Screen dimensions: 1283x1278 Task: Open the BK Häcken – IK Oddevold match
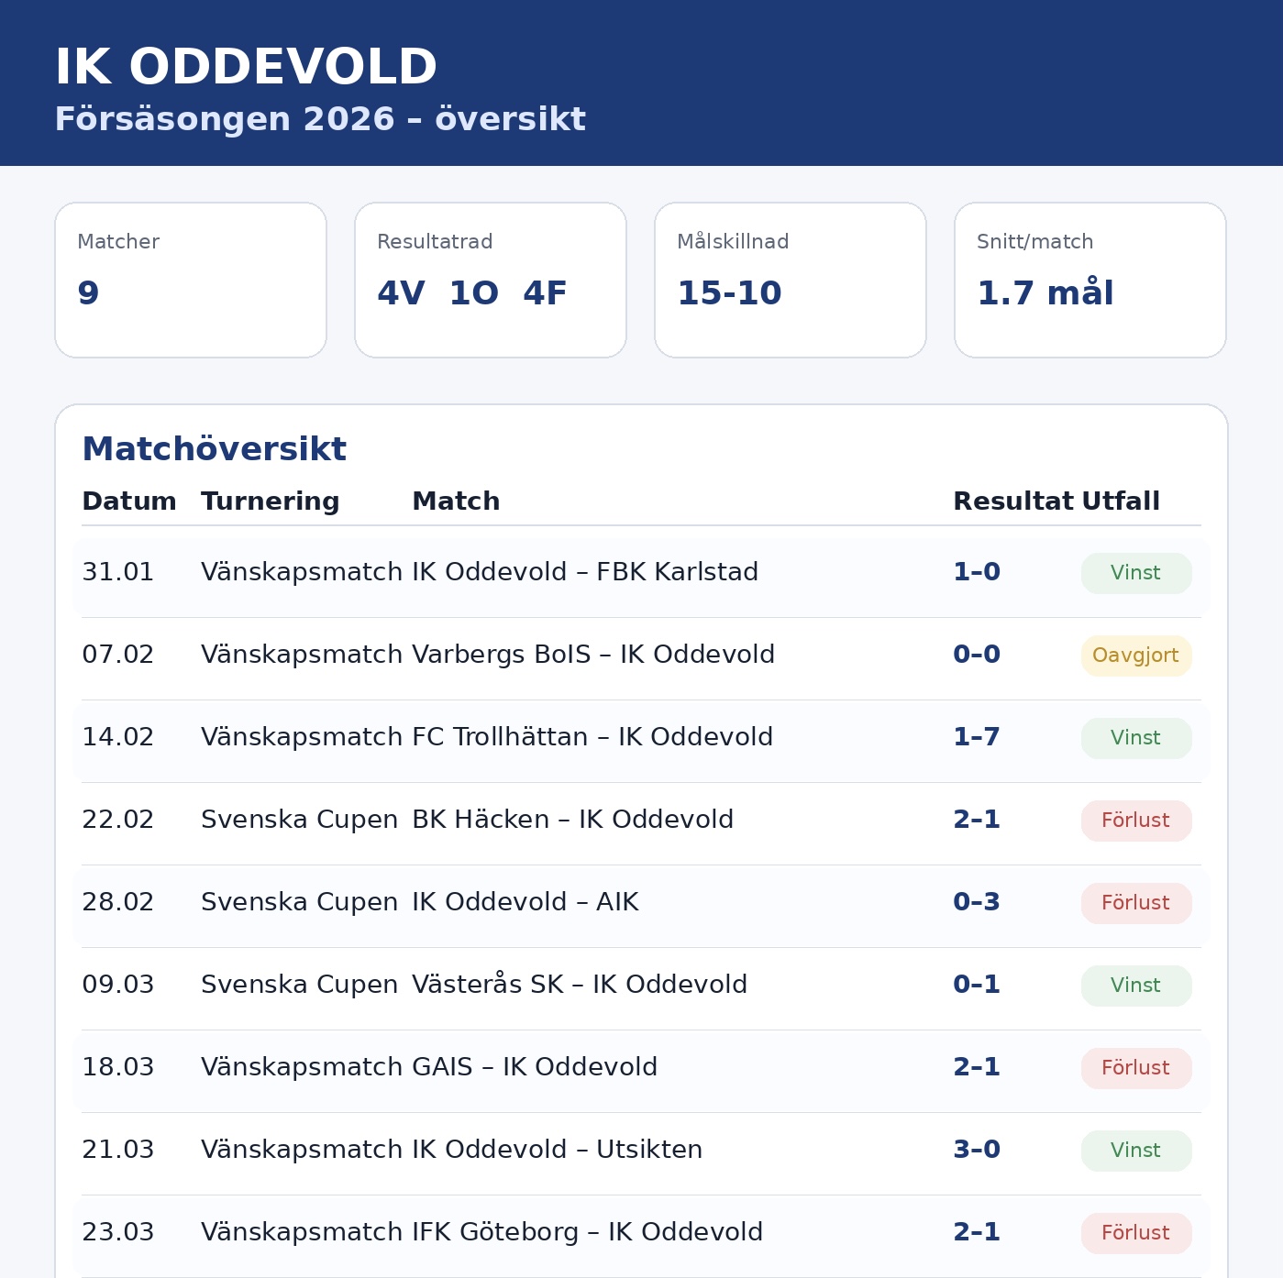tap(572, 820)
